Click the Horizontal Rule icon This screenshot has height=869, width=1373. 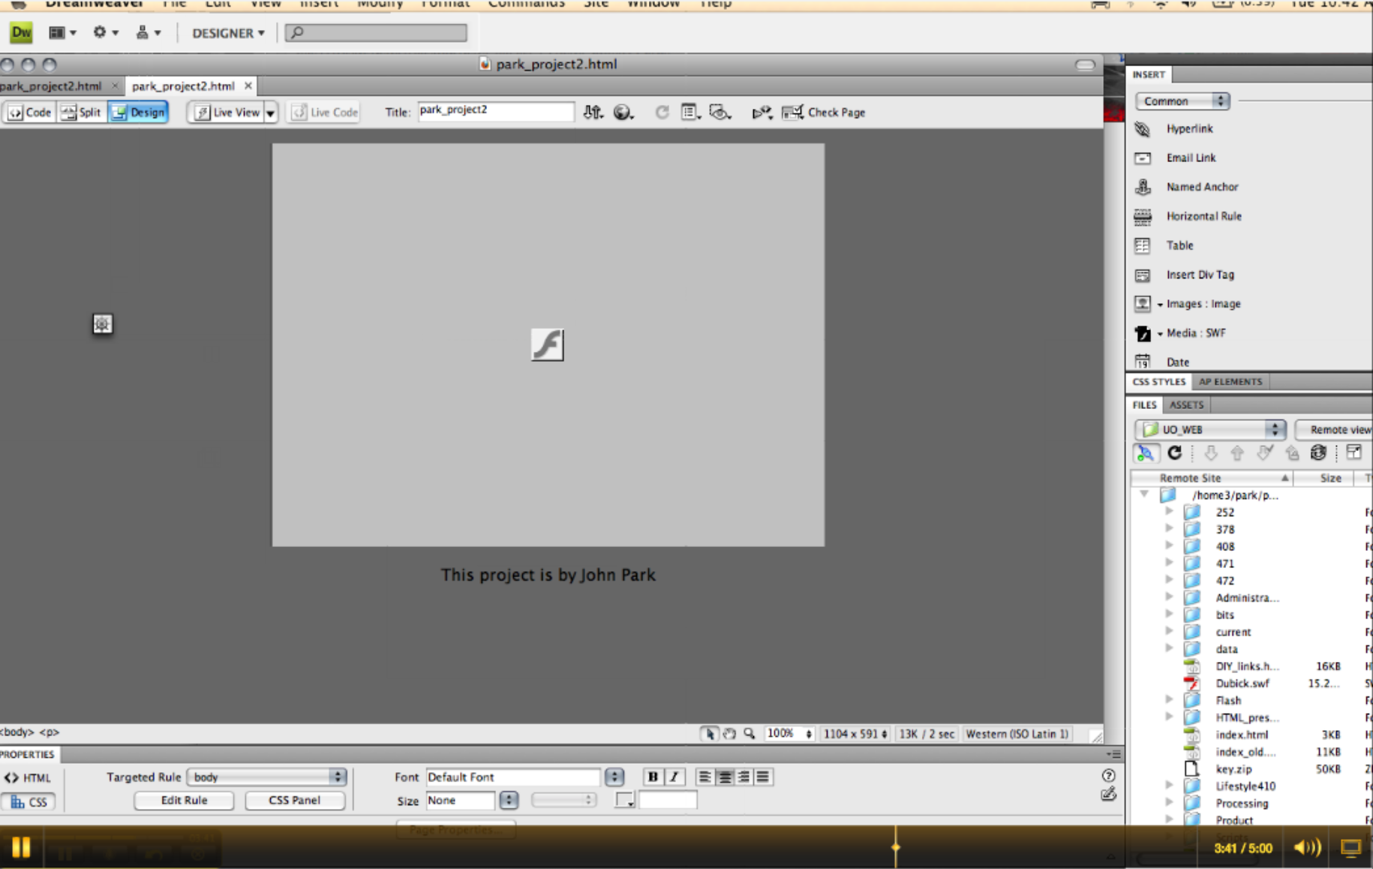click(x=1143, y=217)
